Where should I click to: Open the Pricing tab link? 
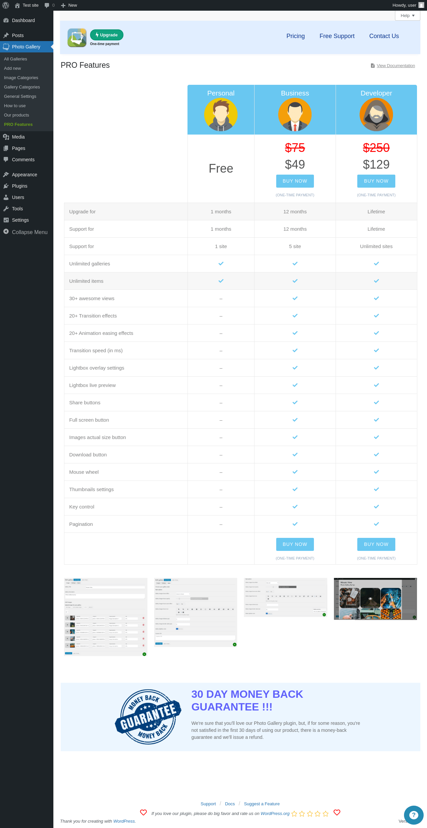tap(296, 36)
